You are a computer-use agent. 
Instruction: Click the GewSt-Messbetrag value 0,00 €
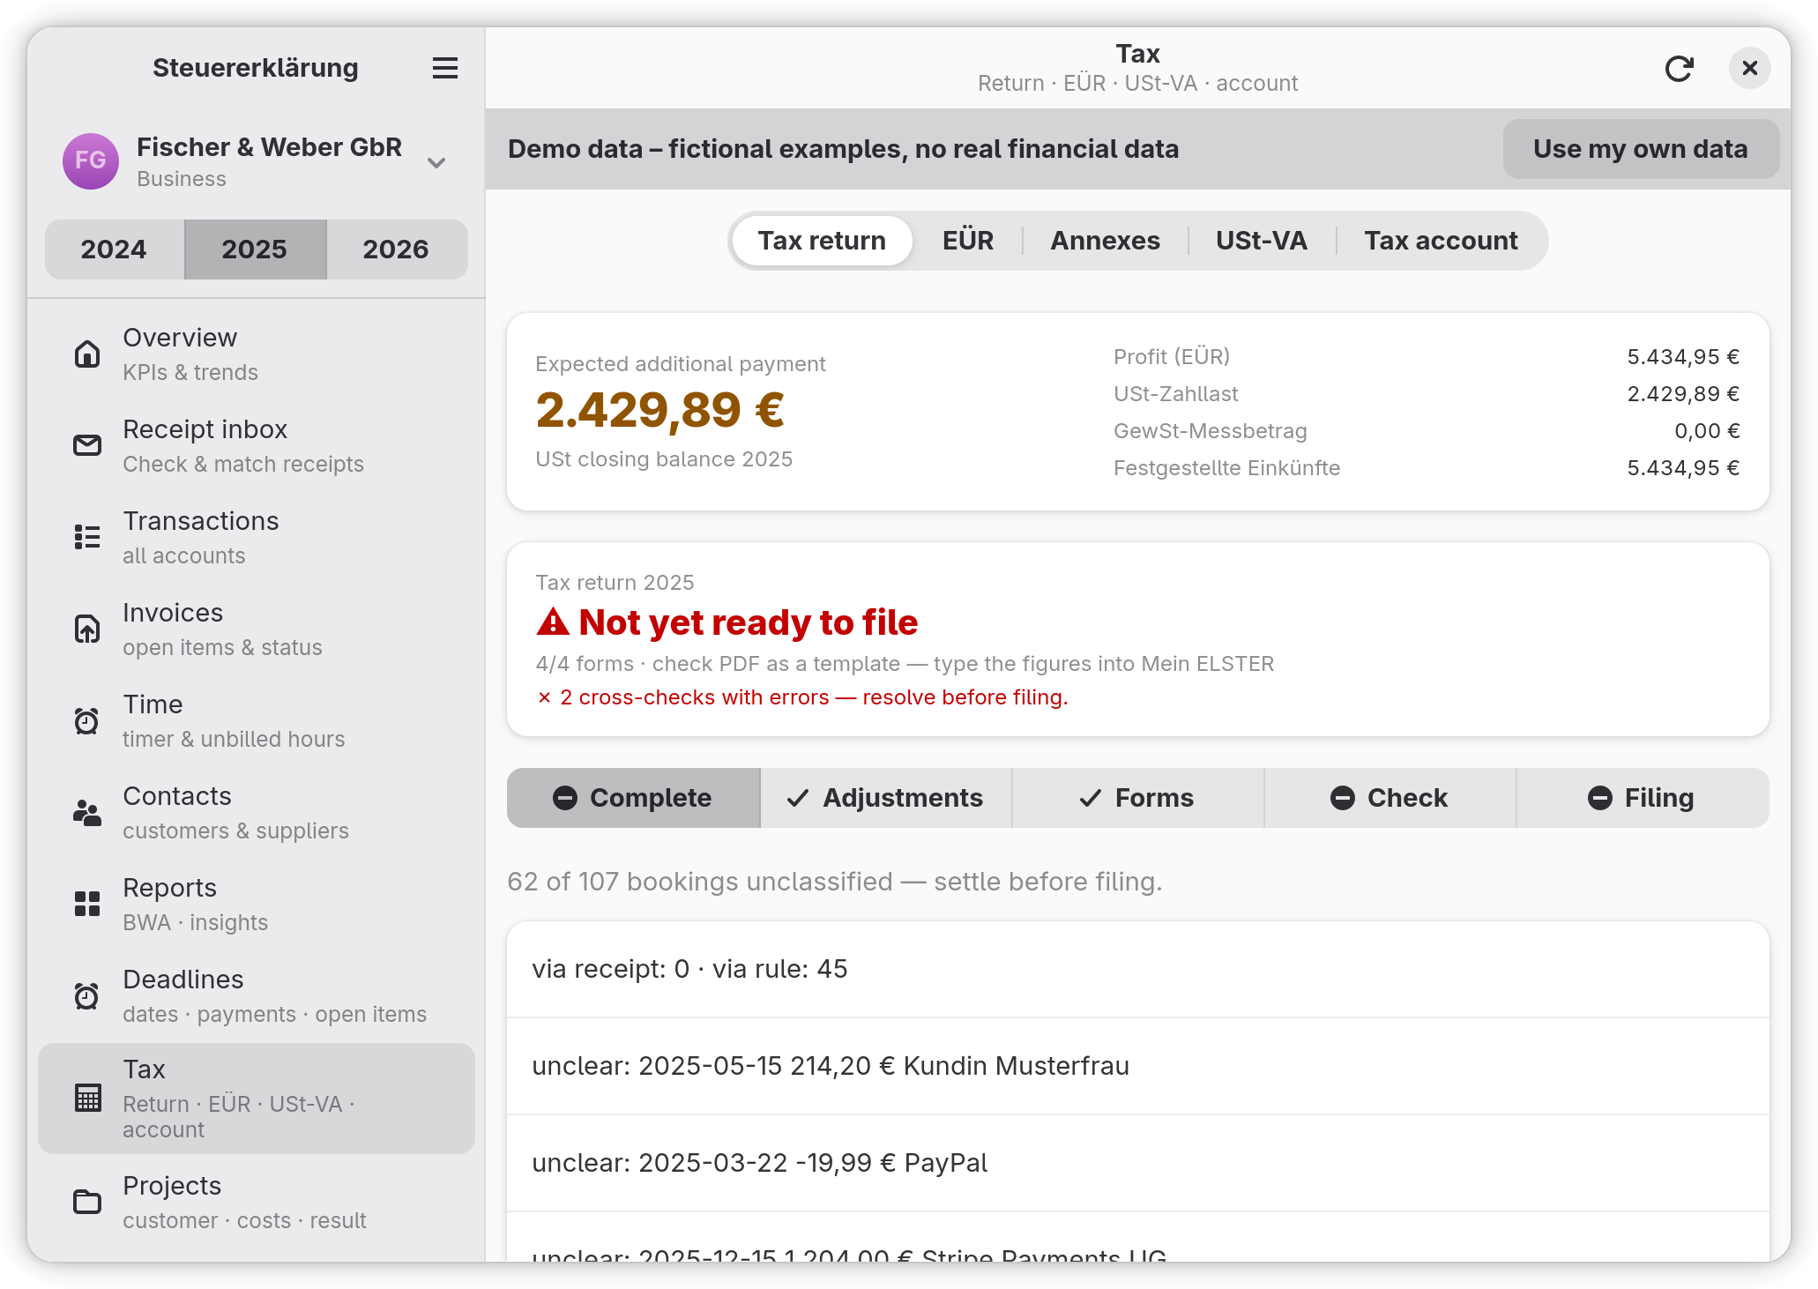[1707, 431]
